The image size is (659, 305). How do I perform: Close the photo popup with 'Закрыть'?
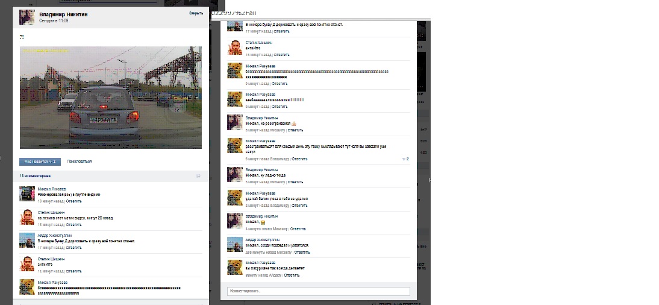pyautogui.click(x=196, y=13)
